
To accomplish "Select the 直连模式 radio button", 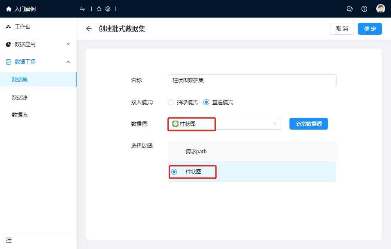I will 206,102.
